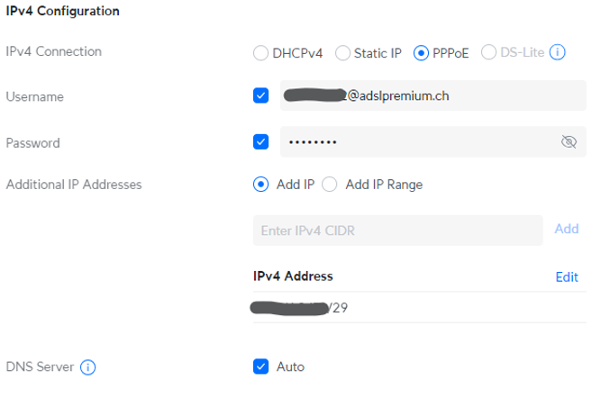Click the DNS Server info icon

tap(87, 367)
